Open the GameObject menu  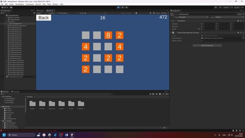(20, 4)
